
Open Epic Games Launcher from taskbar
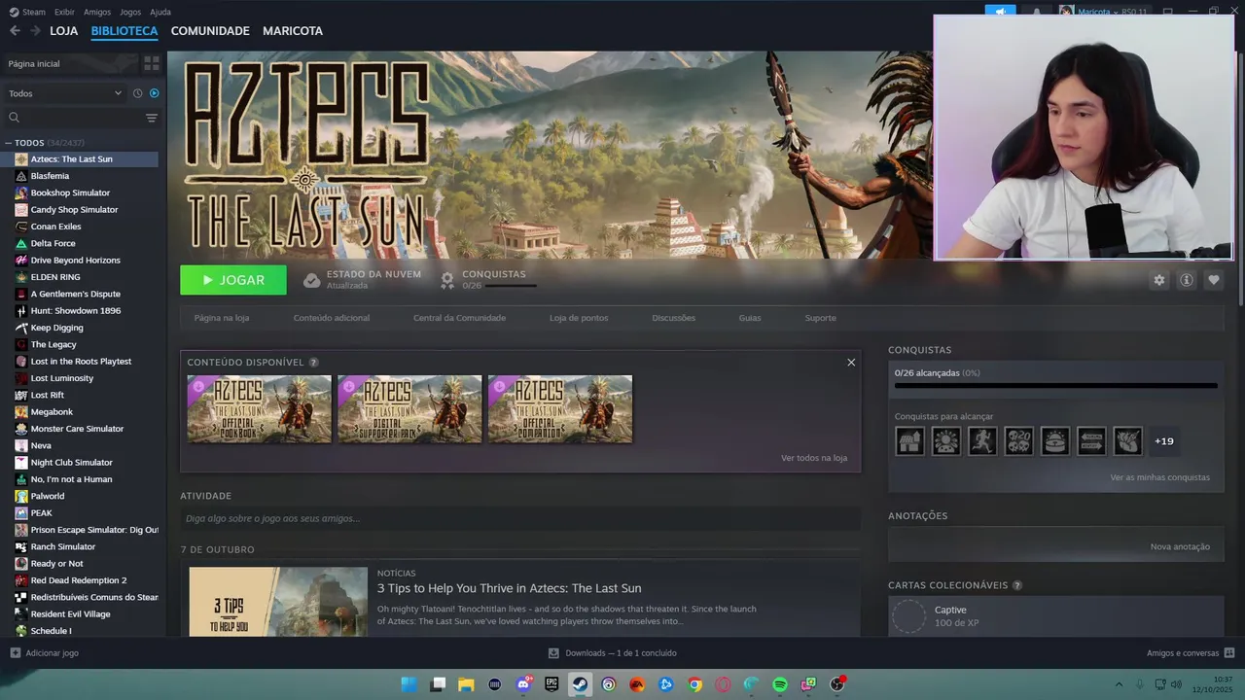click(551, 684)
